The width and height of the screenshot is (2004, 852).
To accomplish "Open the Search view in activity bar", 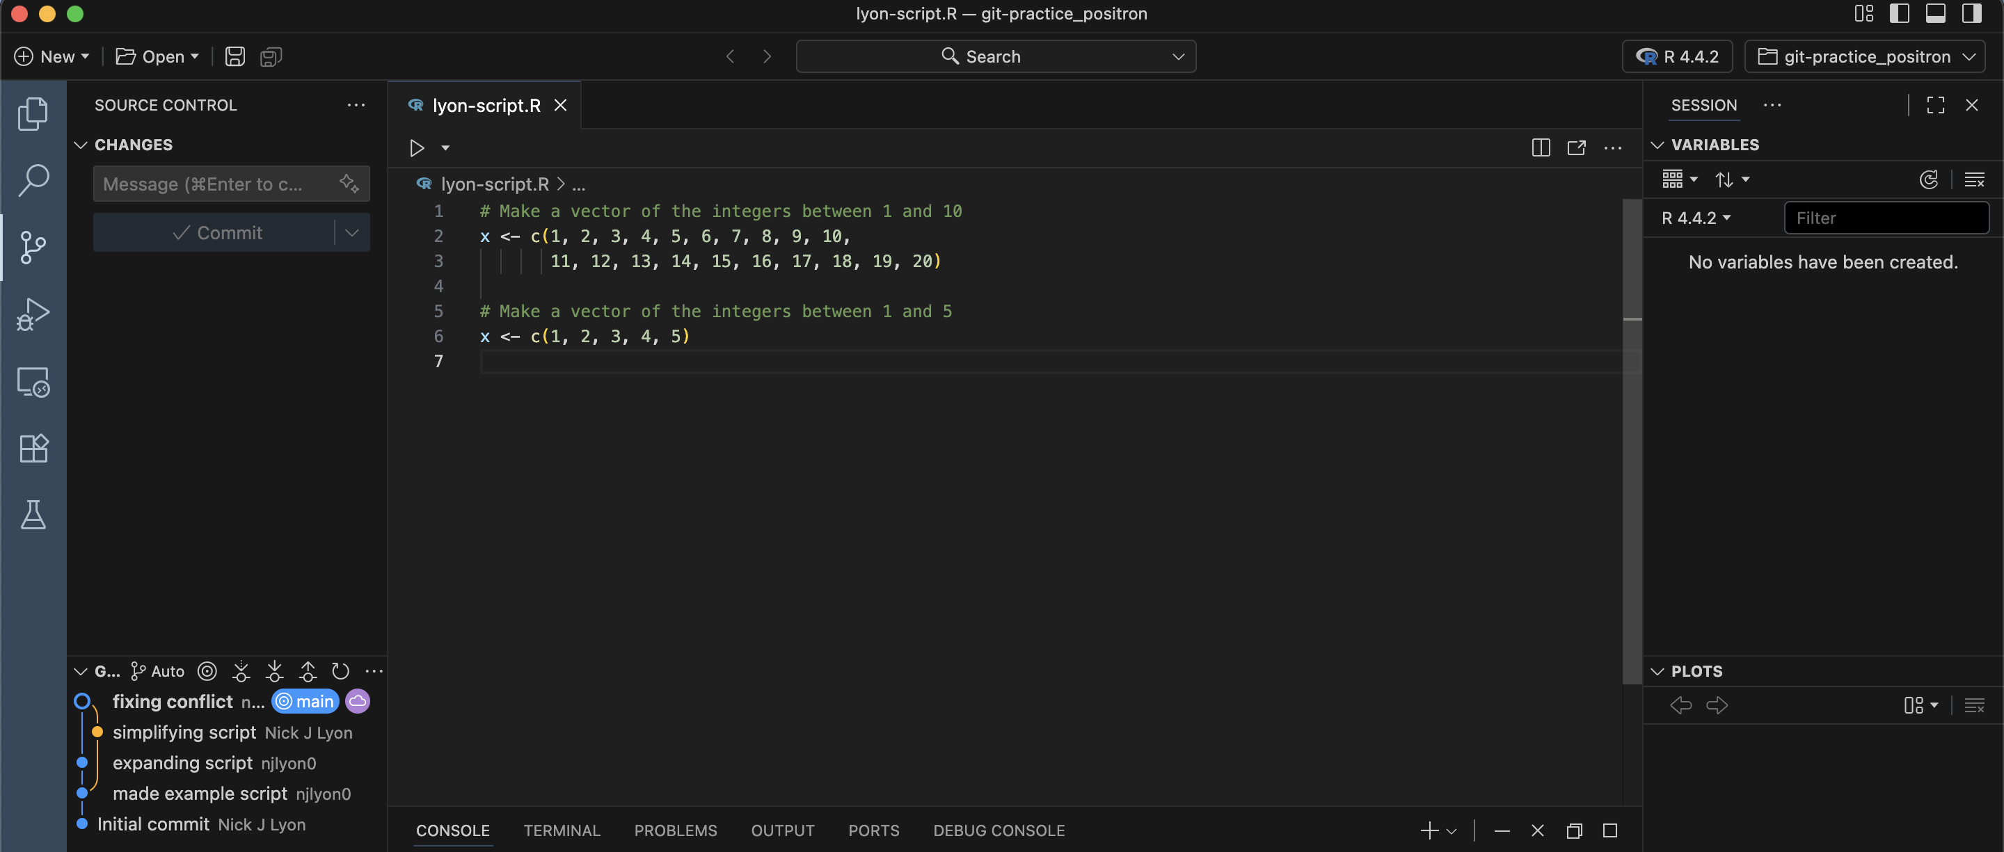I will (x=33, y=180).
